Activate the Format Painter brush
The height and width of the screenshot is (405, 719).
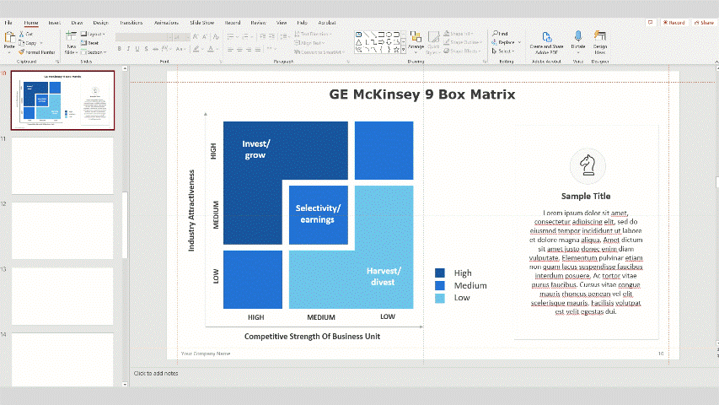[21, 51]
